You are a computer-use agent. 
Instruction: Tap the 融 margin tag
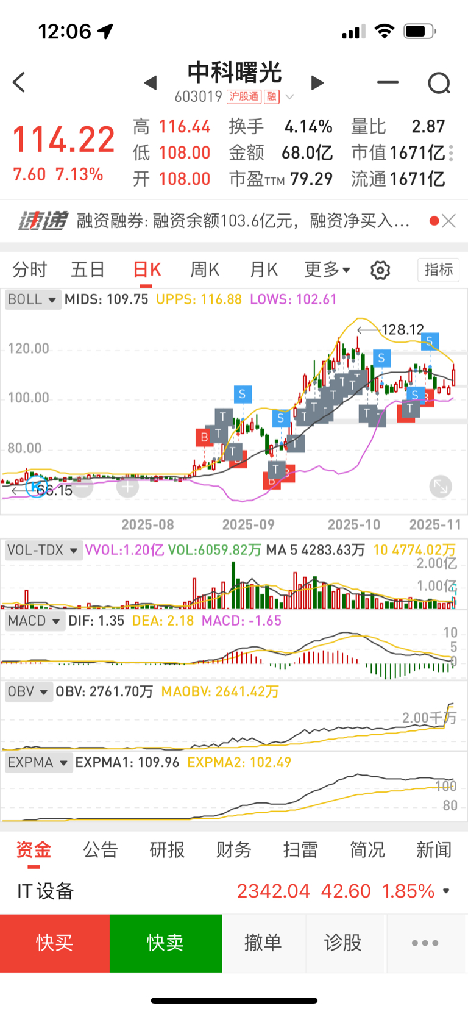[x=272, y=96]
